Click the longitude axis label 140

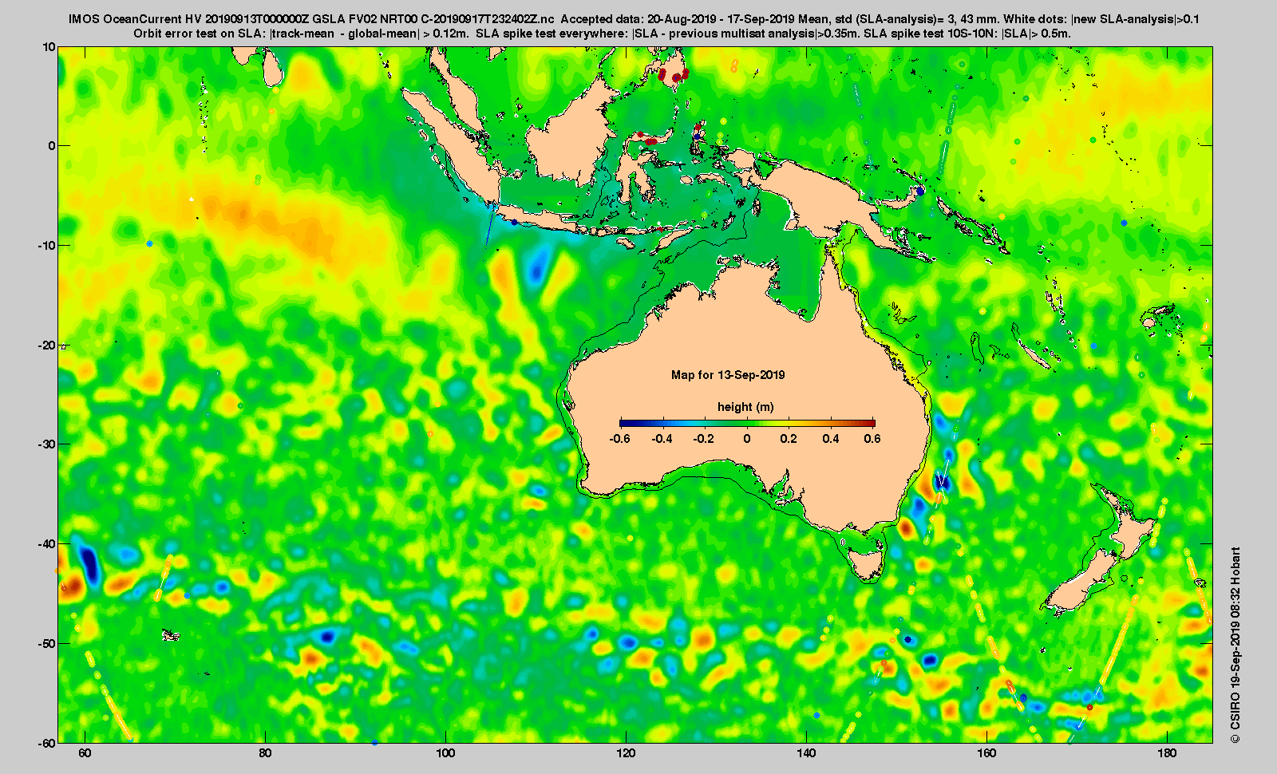coord(806,754)
